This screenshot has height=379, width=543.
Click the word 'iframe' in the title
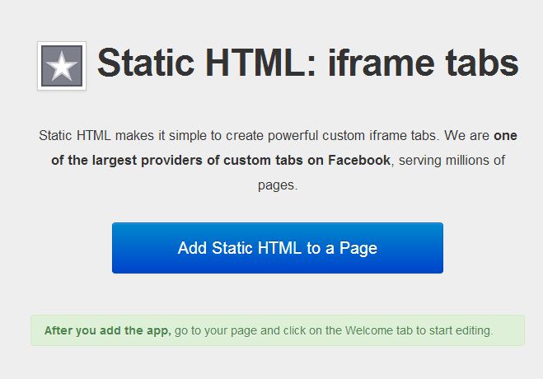point(382,63)
